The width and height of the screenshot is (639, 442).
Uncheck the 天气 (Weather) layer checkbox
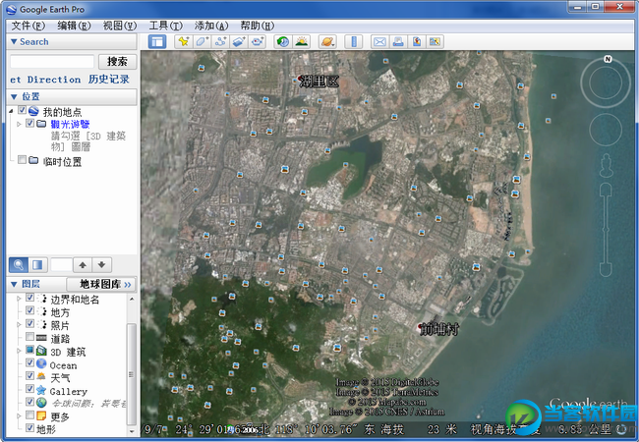pos(30,377)
